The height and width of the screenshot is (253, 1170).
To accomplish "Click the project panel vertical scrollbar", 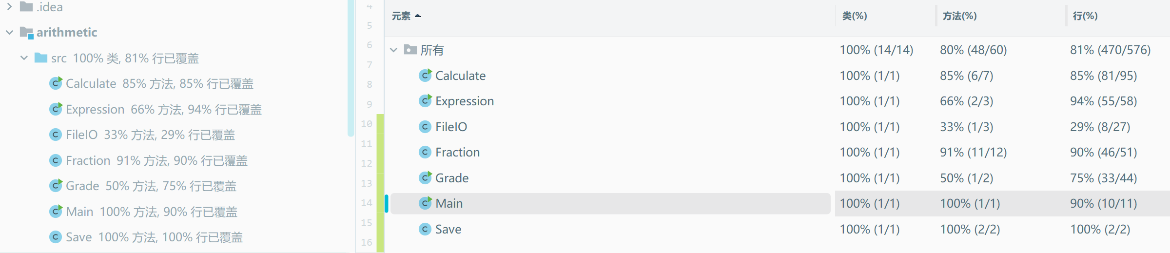I will point(351,68).
